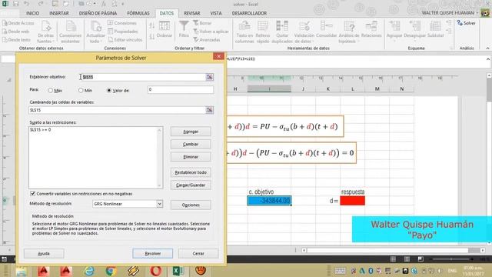
Task: Open the GRG Nonlinear method dropdown
Action: tap(160, 204)
